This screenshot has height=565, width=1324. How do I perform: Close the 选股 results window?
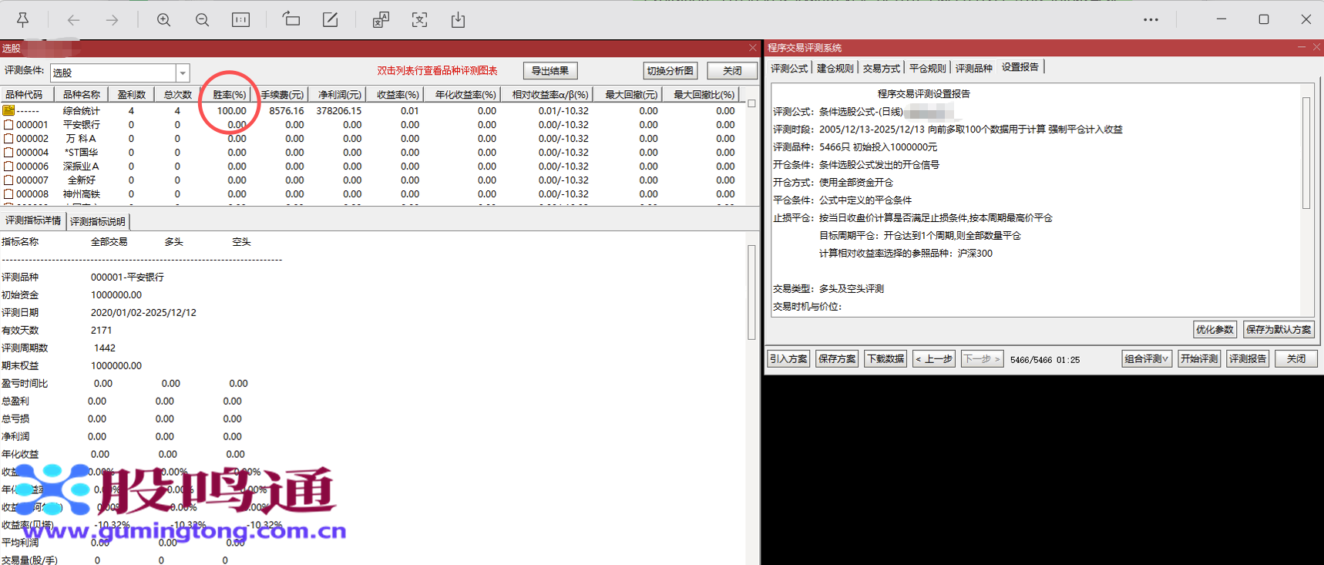[x=753, y=48]
